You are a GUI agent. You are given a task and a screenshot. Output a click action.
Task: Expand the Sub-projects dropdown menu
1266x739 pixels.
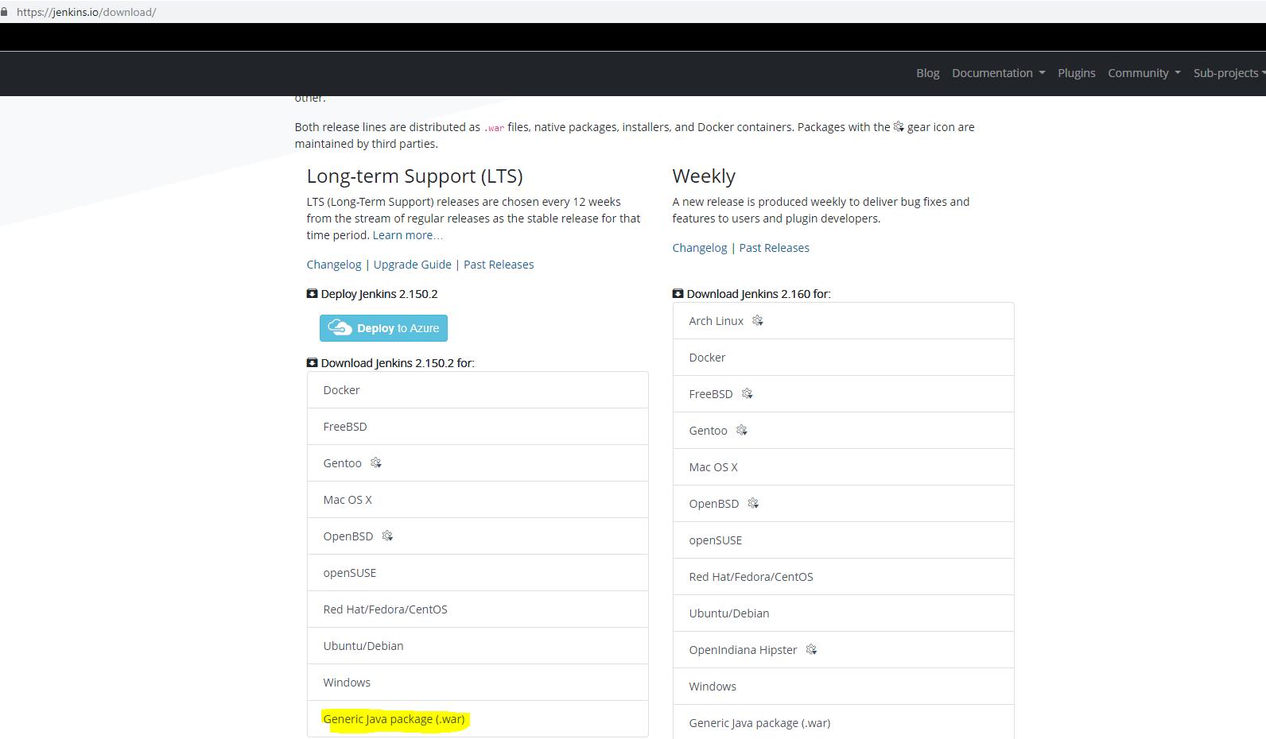pyautogui.click(x=1228, y=73)
